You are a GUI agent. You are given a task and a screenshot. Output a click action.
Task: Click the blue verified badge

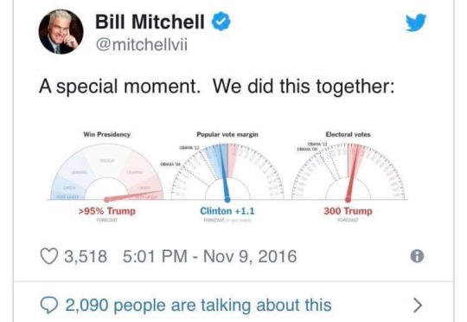221,21
